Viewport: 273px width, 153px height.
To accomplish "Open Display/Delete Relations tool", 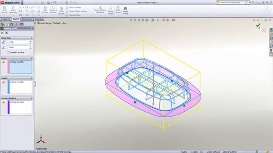I will pyautogui.click(x=100, y=10).
